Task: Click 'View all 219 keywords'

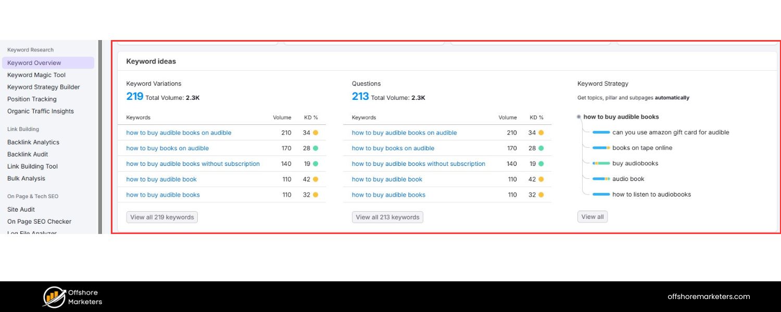Action: [161, 217]
